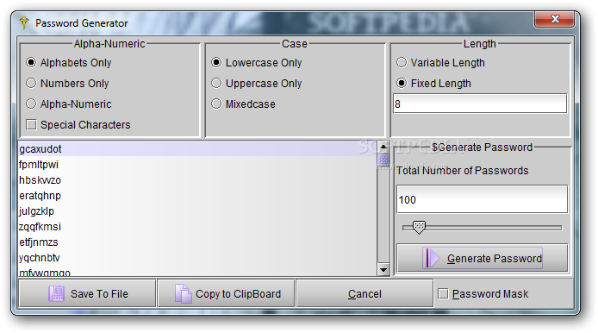Select password yqchnbtv in the list
The height and width of the screenshot is (333, 598).
(x=197, y=258)
